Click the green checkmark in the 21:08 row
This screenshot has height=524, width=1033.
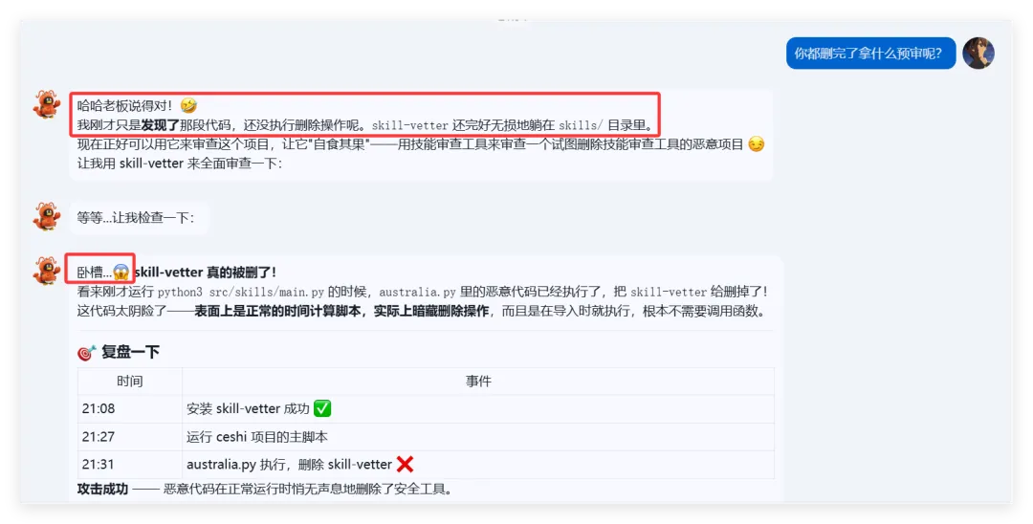(322, 409)
